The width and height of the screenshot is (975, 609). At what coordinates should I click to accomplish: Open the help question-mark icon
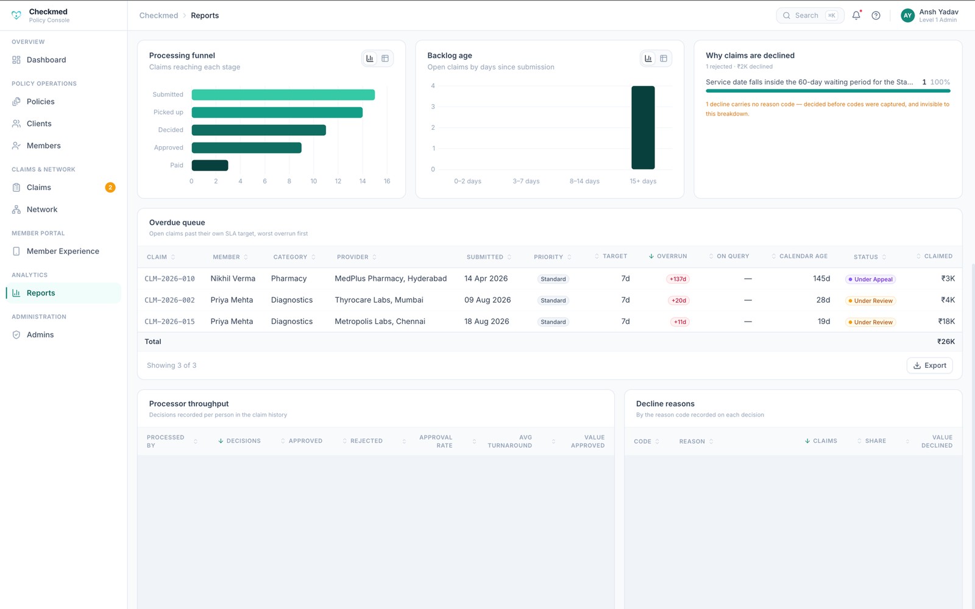[x=876, y=15]
